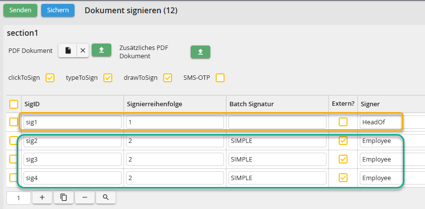Select the sig3 row checkbox

coord(14,159)
